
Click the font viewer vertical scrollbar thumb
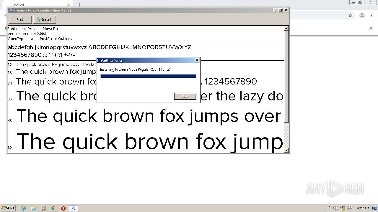(x=286, y=77)
